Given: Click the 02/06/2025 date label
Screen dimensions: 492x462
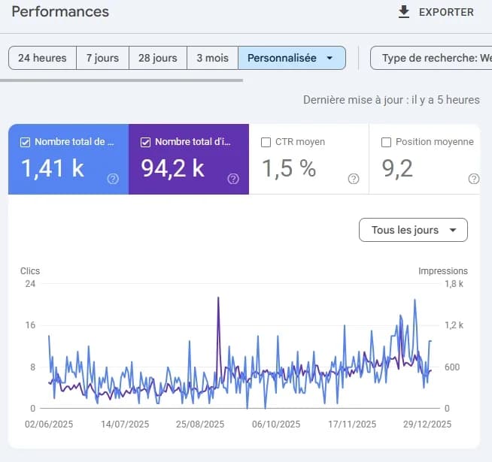Looking at the screenshot, I should tap(49, 424).
